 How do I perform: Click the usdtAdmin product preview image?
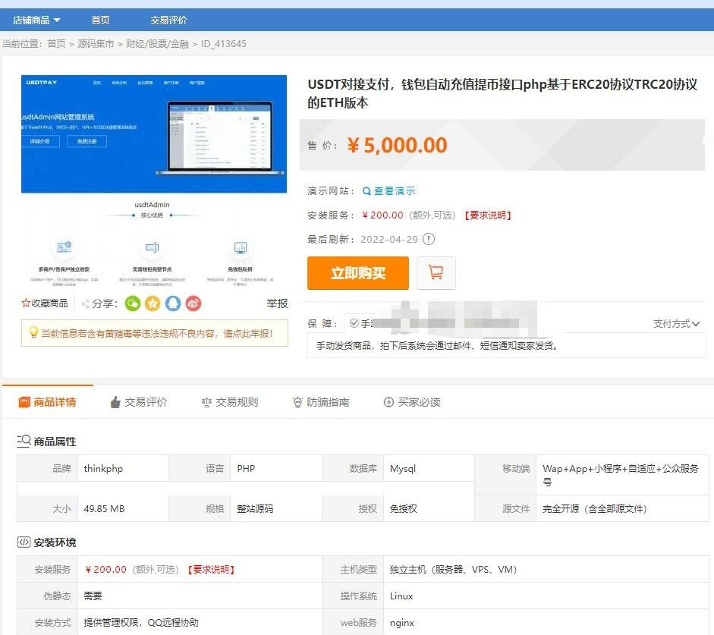154,178
